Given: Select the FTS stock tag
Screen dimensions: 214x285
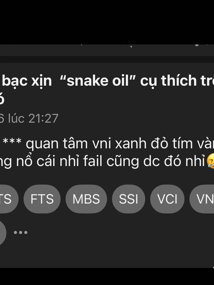Looking at the screenshot, I should pos(42,199).
